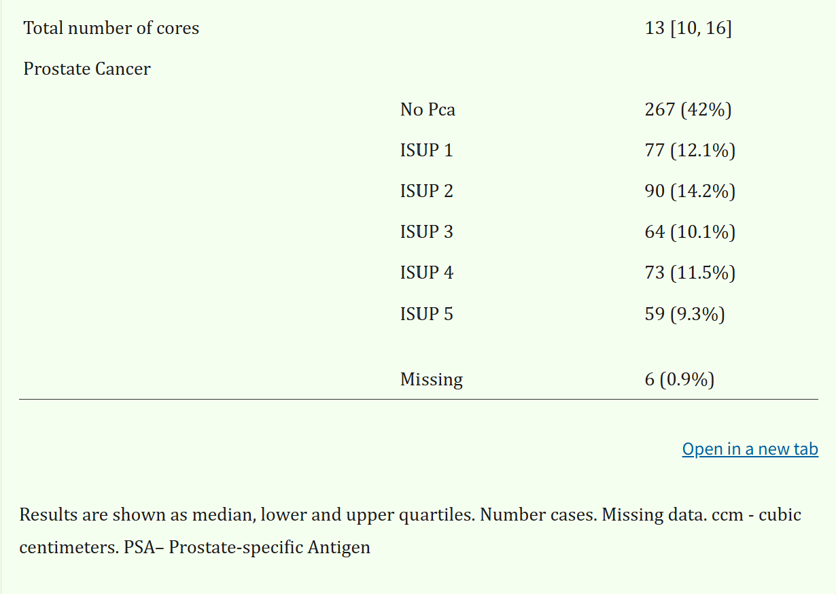
Task: Select the ISUP 1 row label
Action: point(426,150)
